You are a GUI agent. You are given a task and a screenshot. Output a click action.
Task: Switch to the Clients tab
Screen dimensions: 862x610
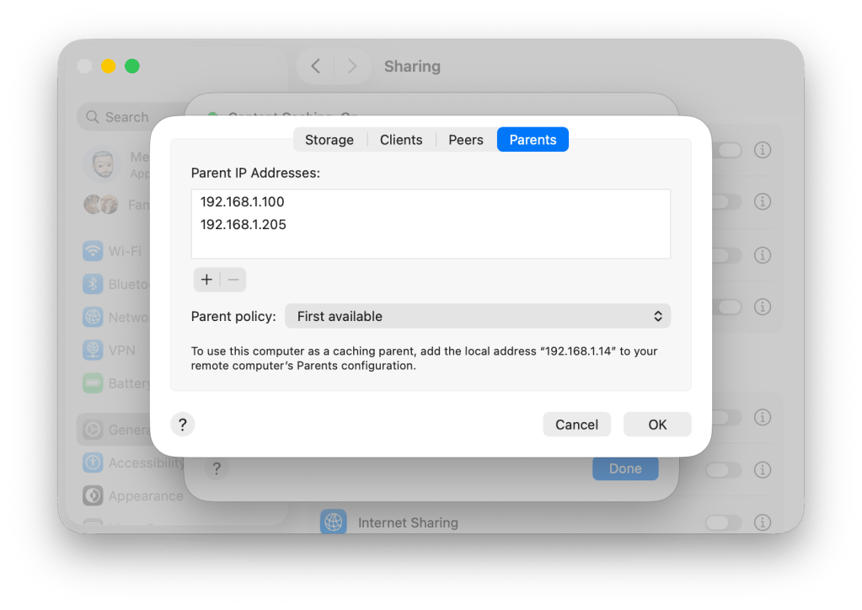[x=401, y=140]
